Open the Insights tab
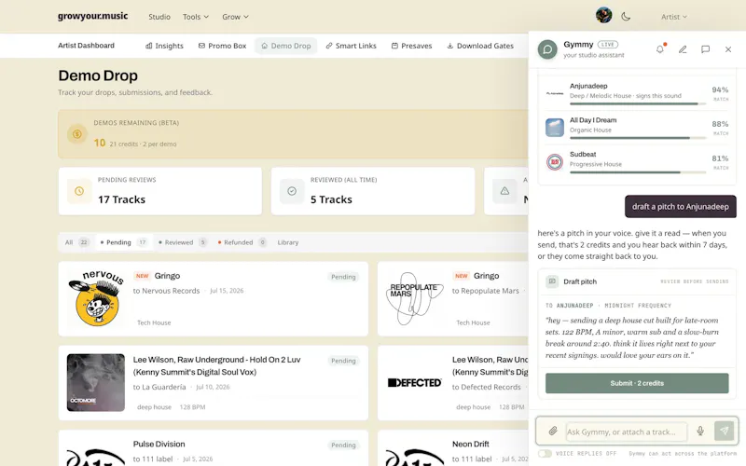This screenshot has width=746, height=466. click(164, 46)
